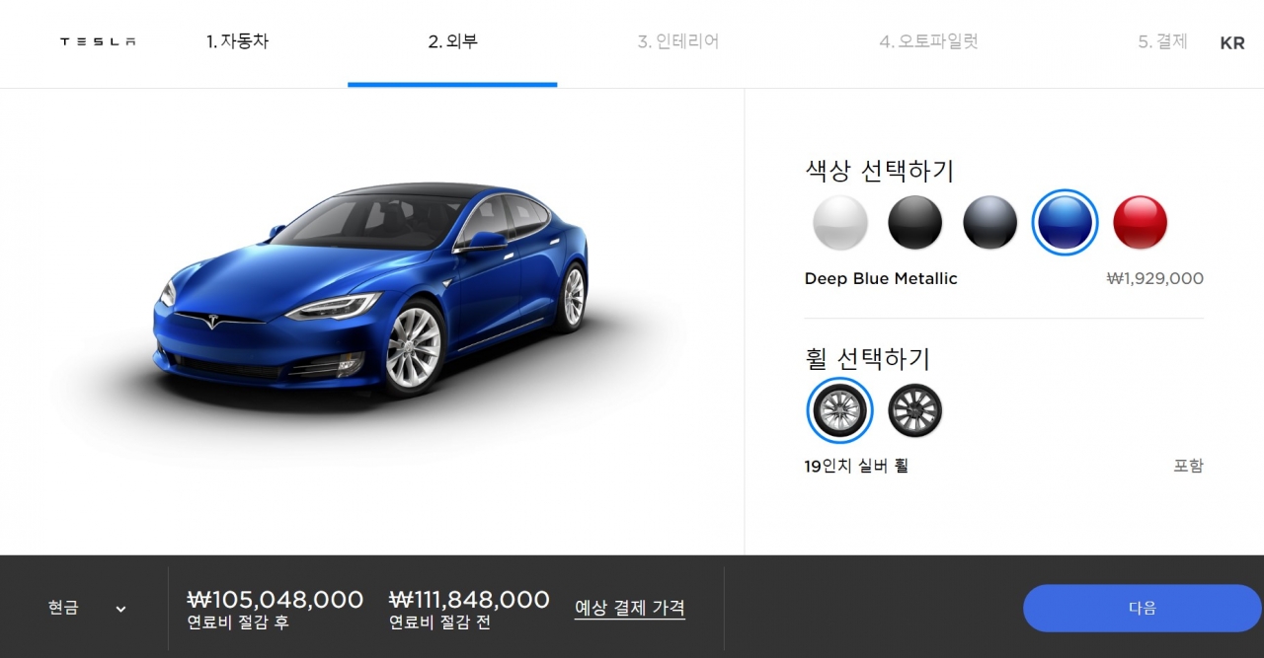The width and height of the screenshot is (1264, 658).
Task: Switch to the 3. 인테리어 step
Action: (x=678, y=42)
